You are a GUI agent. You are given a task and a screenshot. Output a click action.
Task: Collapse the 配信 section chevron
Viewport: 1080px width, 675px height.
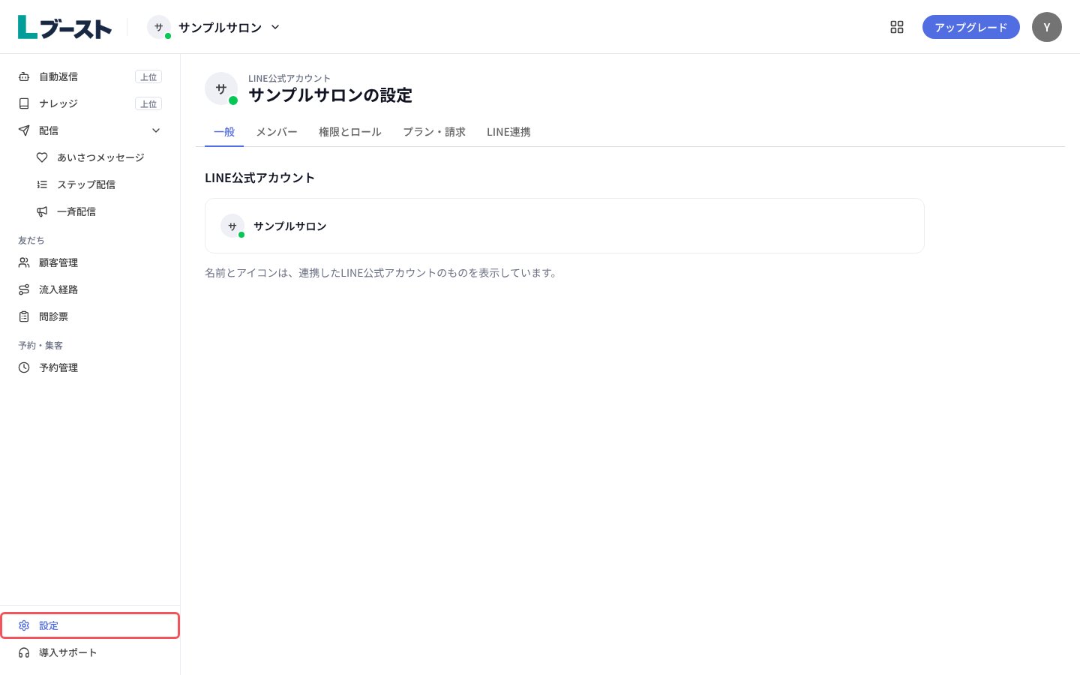(x=156, y=130)
